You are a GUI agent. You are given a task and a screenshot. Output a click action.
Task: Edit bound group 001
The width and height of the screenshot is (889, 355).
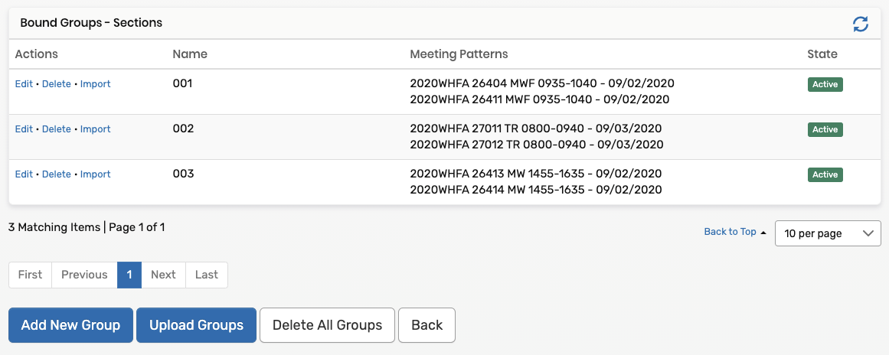point(24,84)
